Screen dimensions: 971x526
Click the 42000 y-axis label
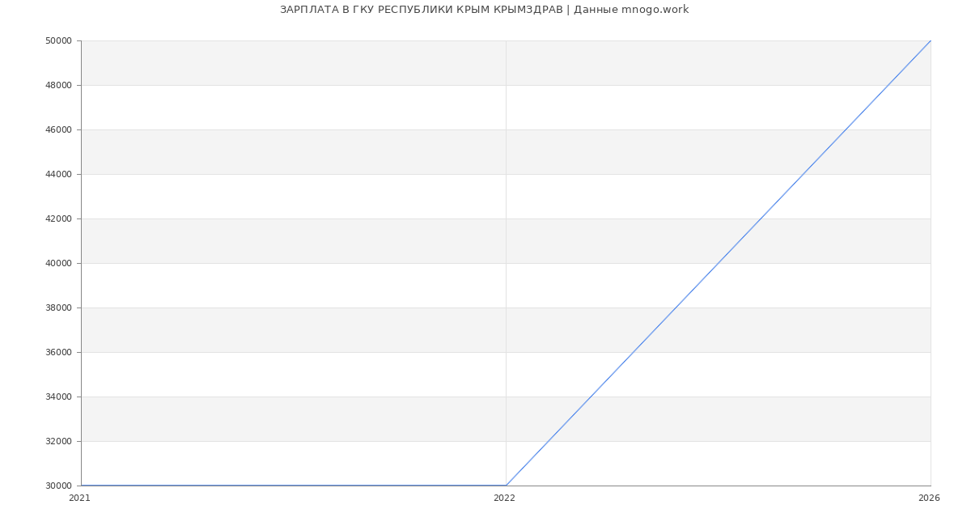(x=59, y=218)
